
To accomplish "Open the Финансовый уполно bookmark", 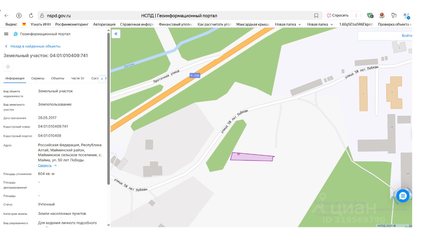I will pos(176,24).
